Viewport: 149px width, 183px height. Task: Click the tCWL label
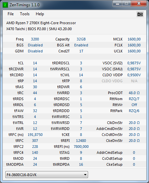65,75
